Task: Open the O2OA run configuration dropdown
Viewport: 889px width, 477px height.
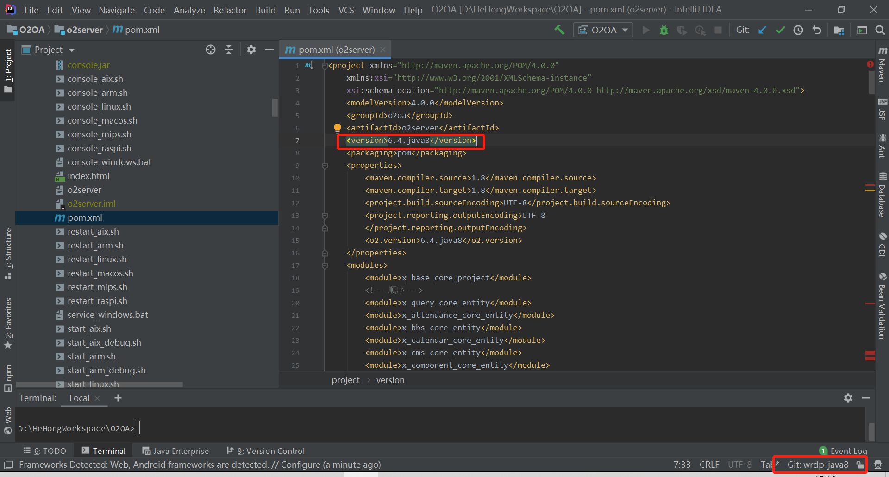Action: [x=603, y=30]
